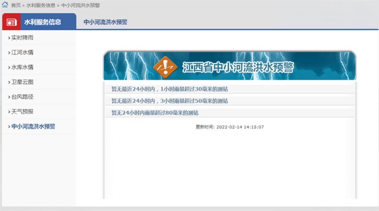The height and width of the screenshot is (211, 379).
Task: Click the chevron beside 卫星云图
Action: (x=9, y=82)
